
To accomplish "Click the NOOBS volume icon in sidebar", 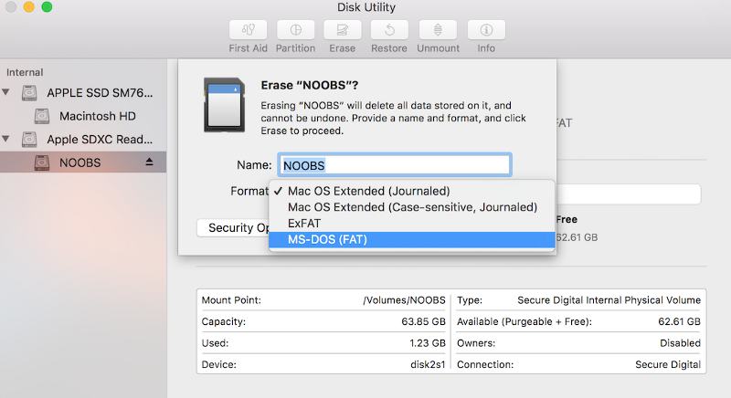I will 42,162.
